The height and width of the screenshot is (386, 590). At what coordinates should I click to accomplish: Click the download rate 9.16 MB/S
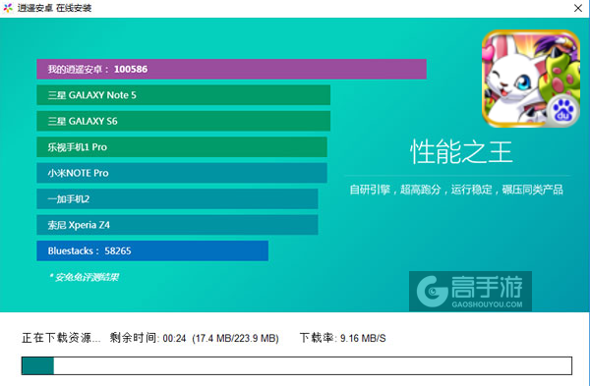363,338
